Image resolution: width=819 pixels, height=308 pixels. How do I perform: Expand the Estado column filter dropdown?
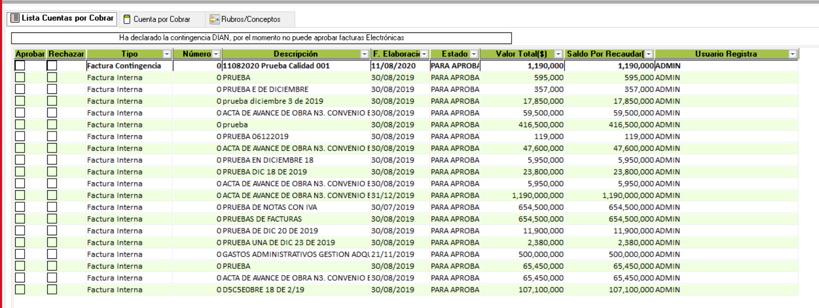(x=474, y=54)
